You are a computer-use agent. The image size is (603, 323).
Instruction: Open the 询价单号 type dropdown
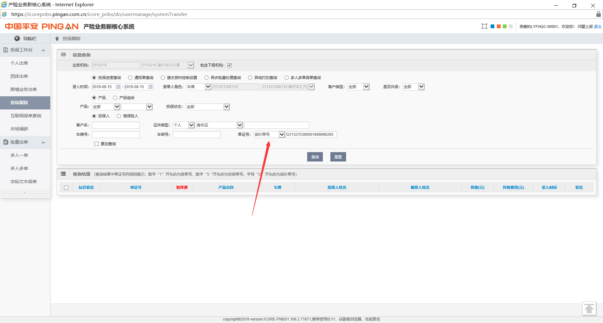pos(269,135)
